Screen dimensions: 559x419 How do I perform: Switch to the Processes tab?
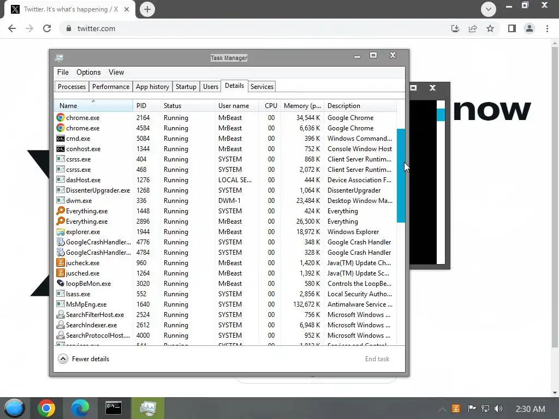[72, 87]
